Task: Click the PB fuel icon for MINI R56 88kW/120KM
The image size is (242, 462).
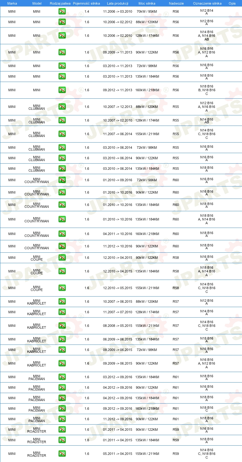Action: 62,22
